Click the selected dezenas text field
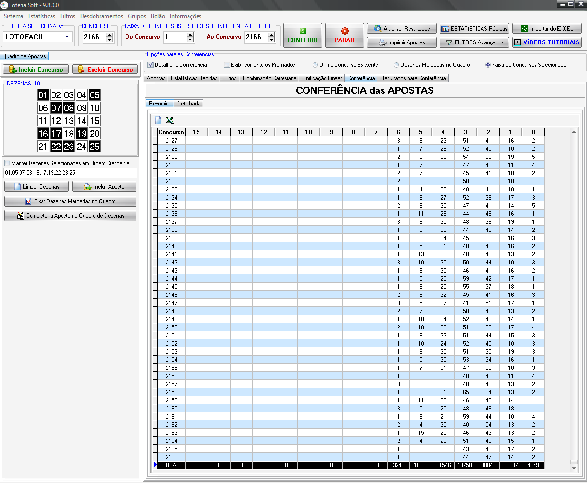Viewport: 587px width, 483px height. (x=70, y=173)
